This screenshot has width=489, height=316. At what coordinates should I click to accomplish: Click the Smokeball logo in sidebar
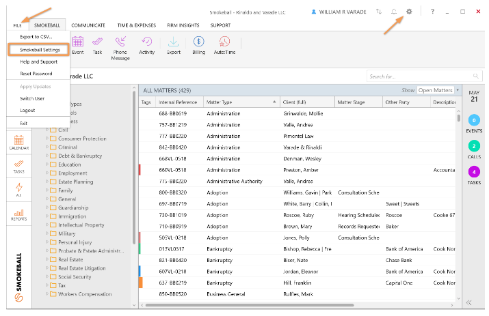(18, 277)
